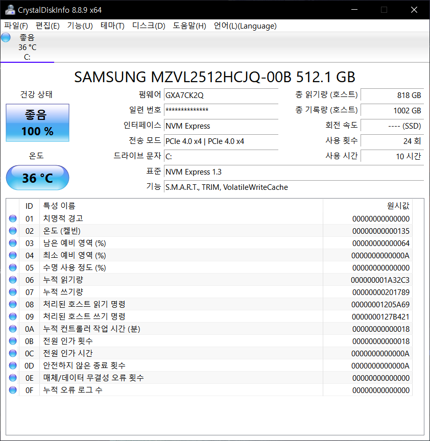Select the 치명적 경고 attribute row
430x441 pixels.
tap(209, 218)
